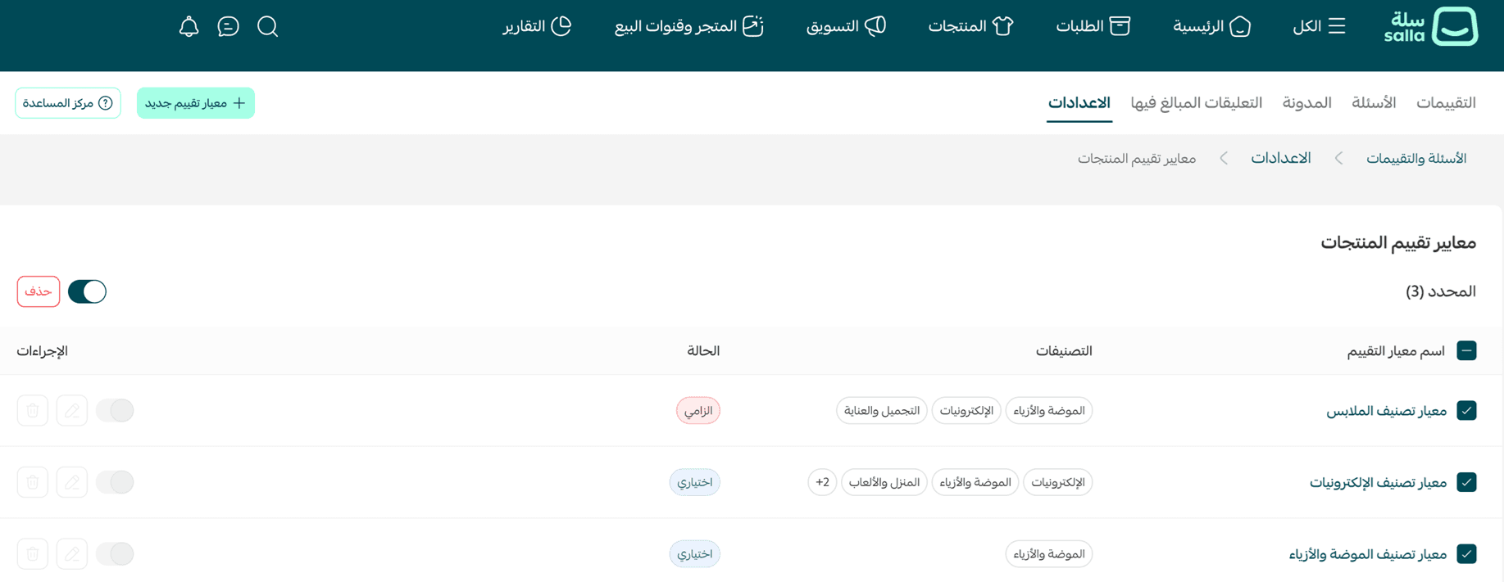
Task: Click breadcrumb link الاعدادات
Action: click(x=1281, y=159)
